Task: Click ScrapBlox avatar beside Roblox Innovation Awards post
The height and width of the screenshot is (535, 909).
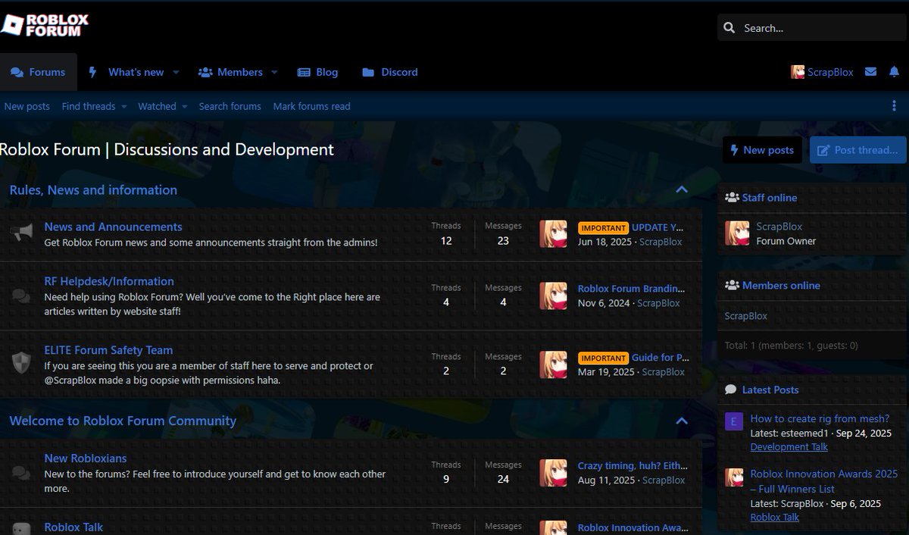Action: (x=734, y=477)
